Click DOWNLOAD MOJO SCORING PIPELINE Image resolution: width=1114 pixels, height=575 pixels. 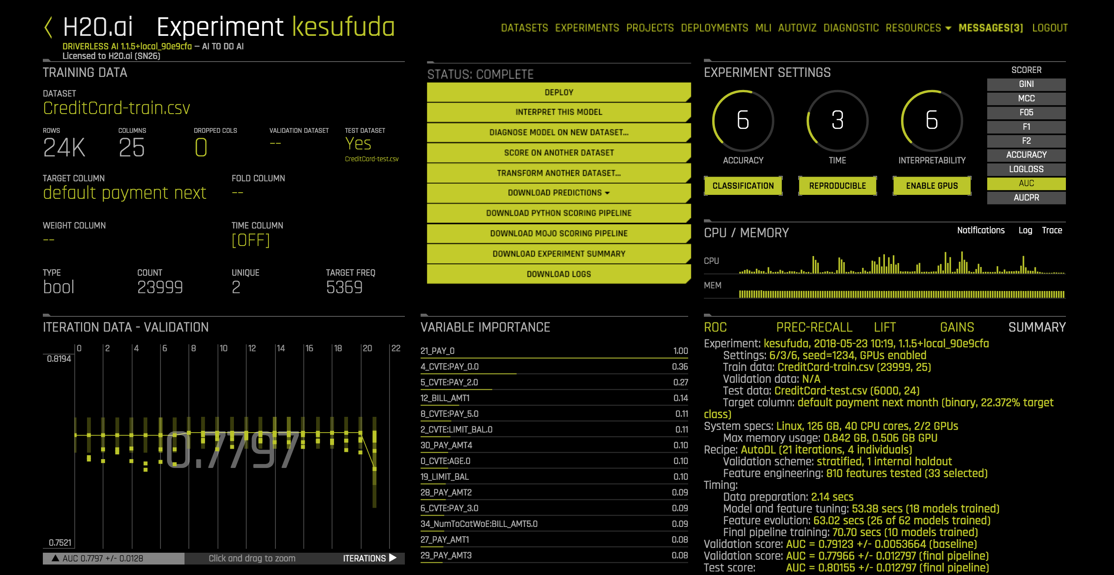pyautogui.click(x=559, y=233)
